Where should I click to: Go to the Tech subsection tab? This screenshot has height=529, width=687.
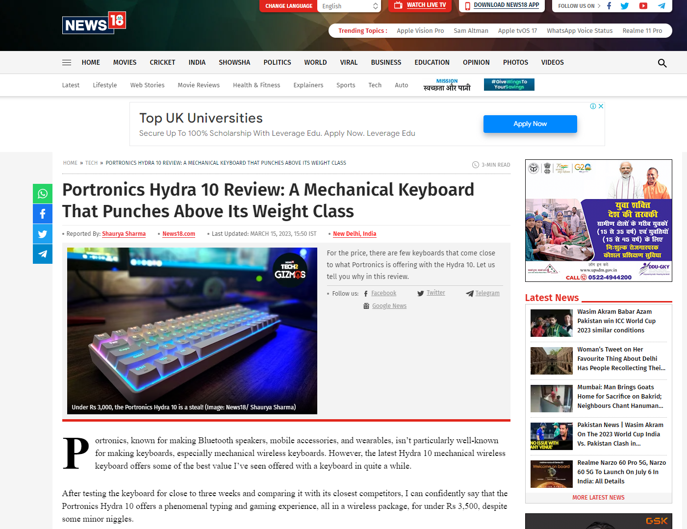pyautogui.click(x=375, y=85)
